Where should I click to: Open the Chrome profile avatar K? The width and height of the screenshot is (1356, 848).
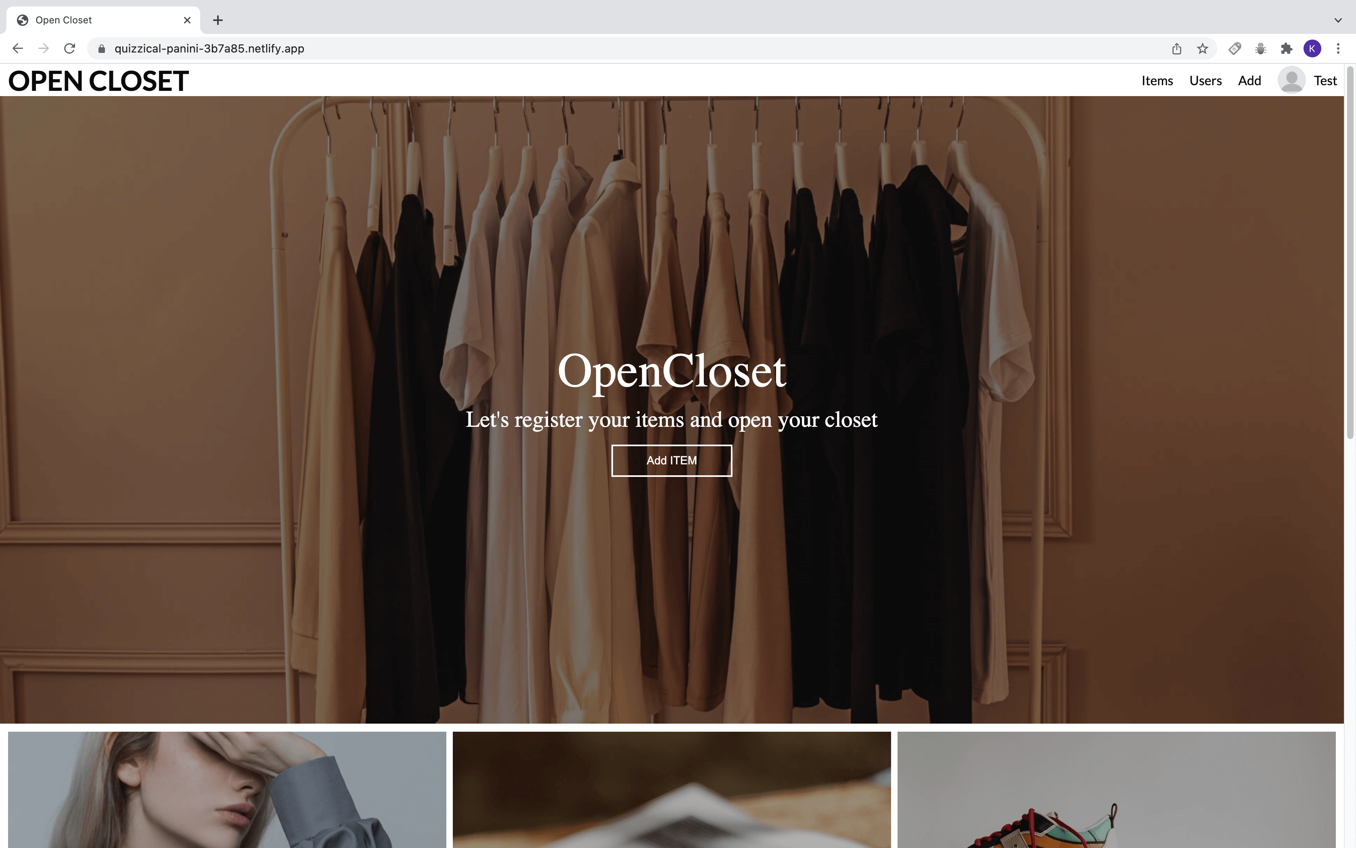[1312, 48]
